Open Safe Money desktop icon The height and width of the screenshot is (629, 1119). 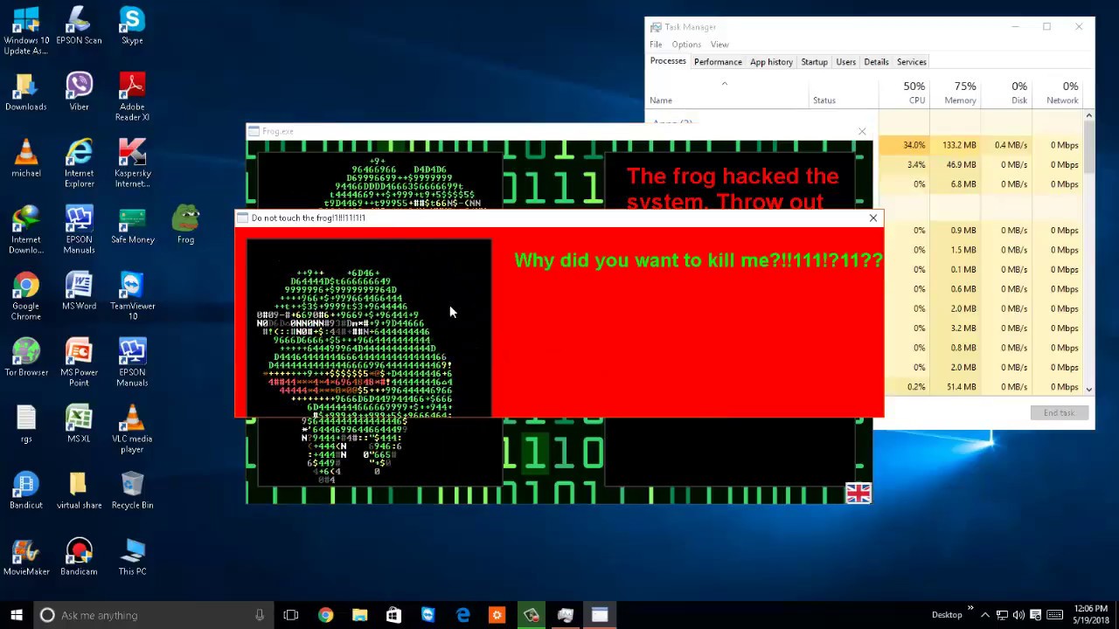click(132, 225)
